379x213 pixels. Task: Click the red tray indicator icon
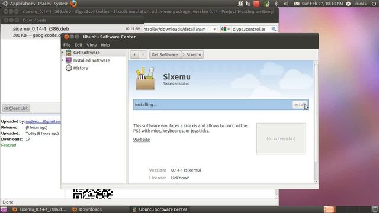click(x=256, y=4)
